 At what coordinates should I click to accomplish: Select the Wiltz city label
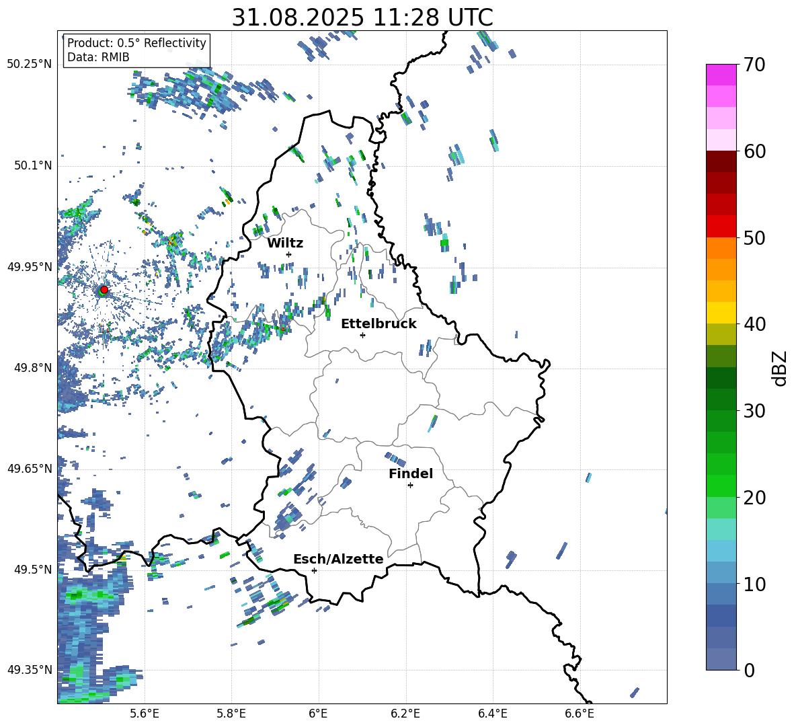[285, 243]
